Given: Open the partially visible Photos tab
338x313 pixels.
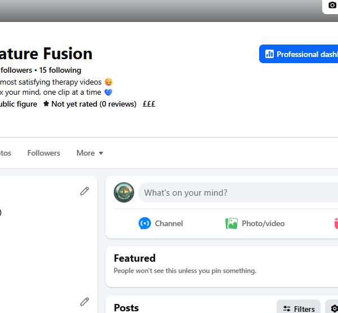Looking at the screenshot, I should click(x=6, y=153).
